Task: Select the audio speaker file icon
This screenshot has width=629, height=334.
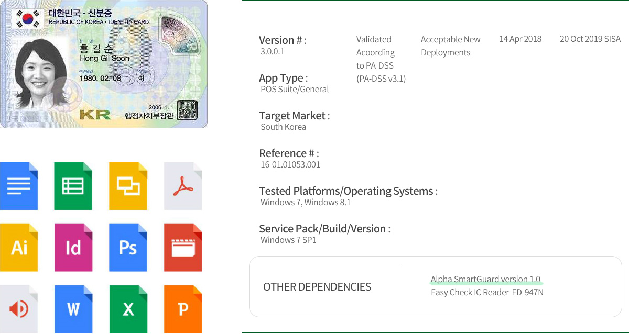Action: point(19,309)
